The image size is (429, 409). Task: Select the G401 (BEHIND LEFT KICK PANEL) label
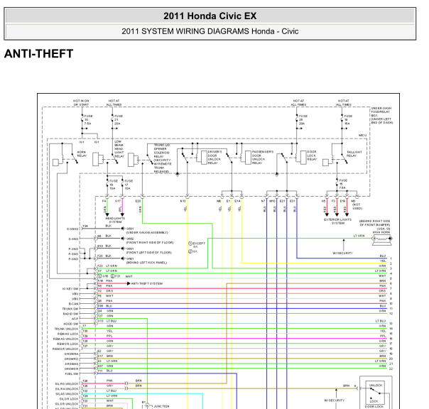[146, 261]
